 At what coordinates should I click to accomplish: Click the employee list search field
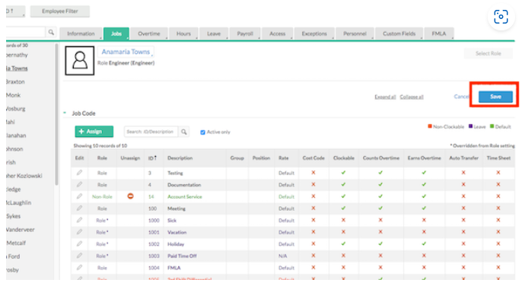click(x=25, y=32)
